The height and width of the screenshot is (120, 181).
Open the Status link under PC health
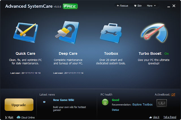point(115,110)
